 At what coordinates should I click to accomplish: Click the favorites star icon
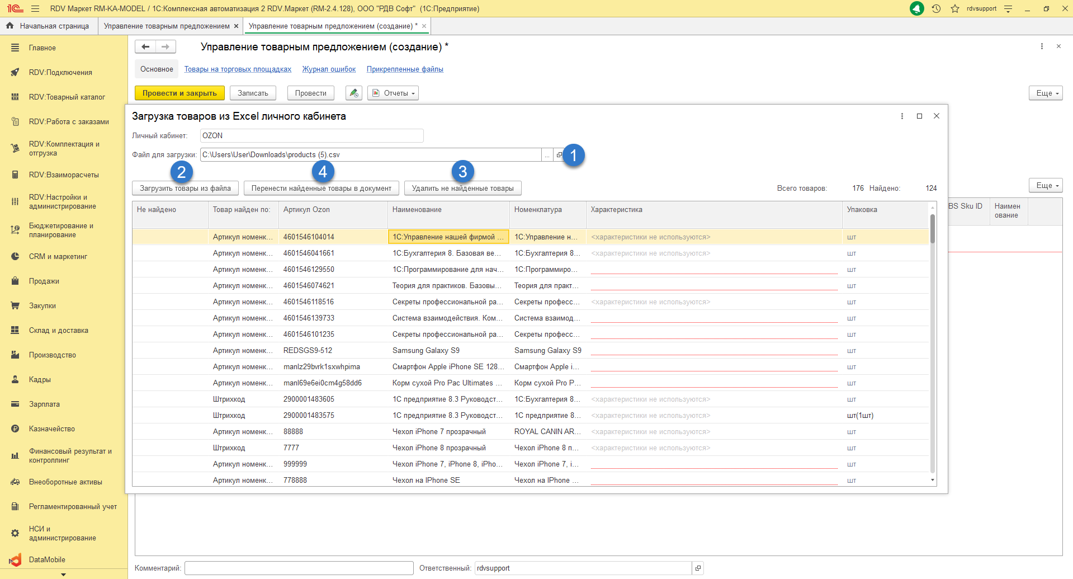tap(955, 8)
